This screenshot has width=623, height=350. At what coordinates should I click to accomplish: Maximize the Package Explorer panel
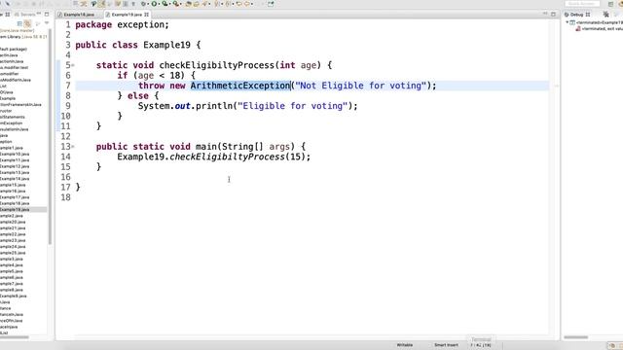click(x=47, y=15)
